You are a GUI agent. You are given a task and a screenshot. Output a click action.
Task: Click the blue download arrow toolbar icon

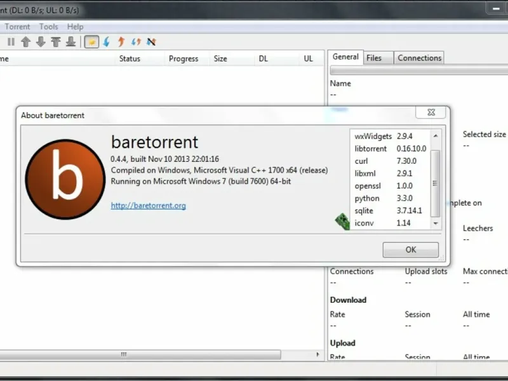pos(106,42)
